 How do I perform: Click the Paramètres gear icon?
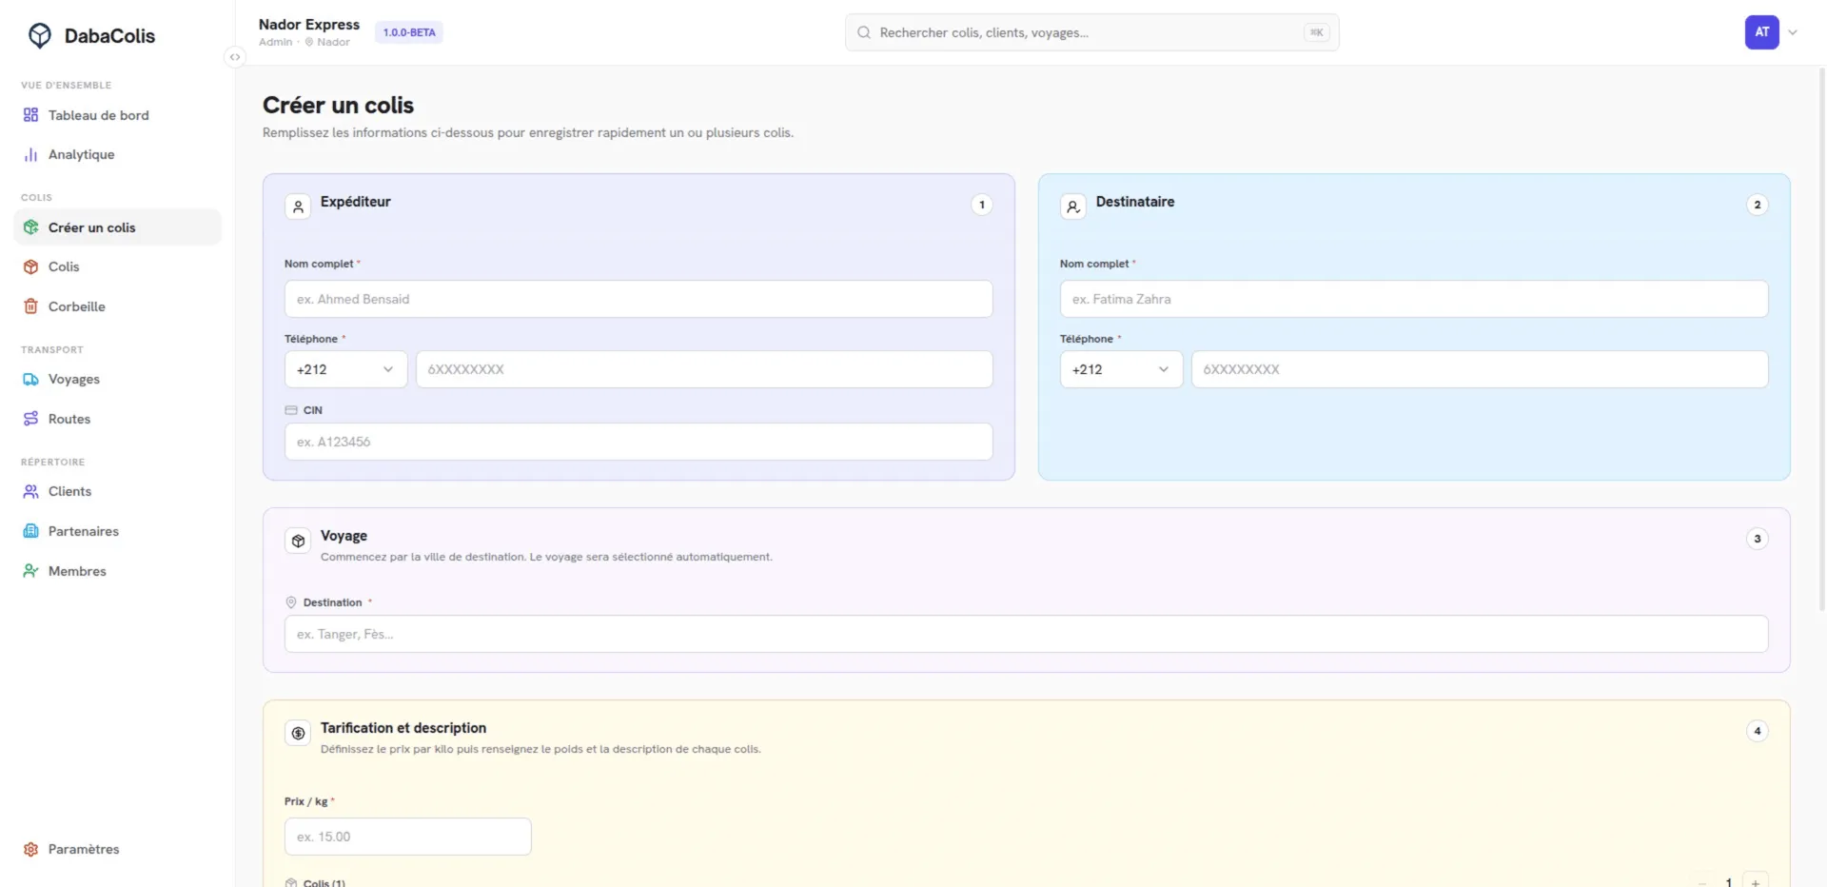tap(30, 849)
